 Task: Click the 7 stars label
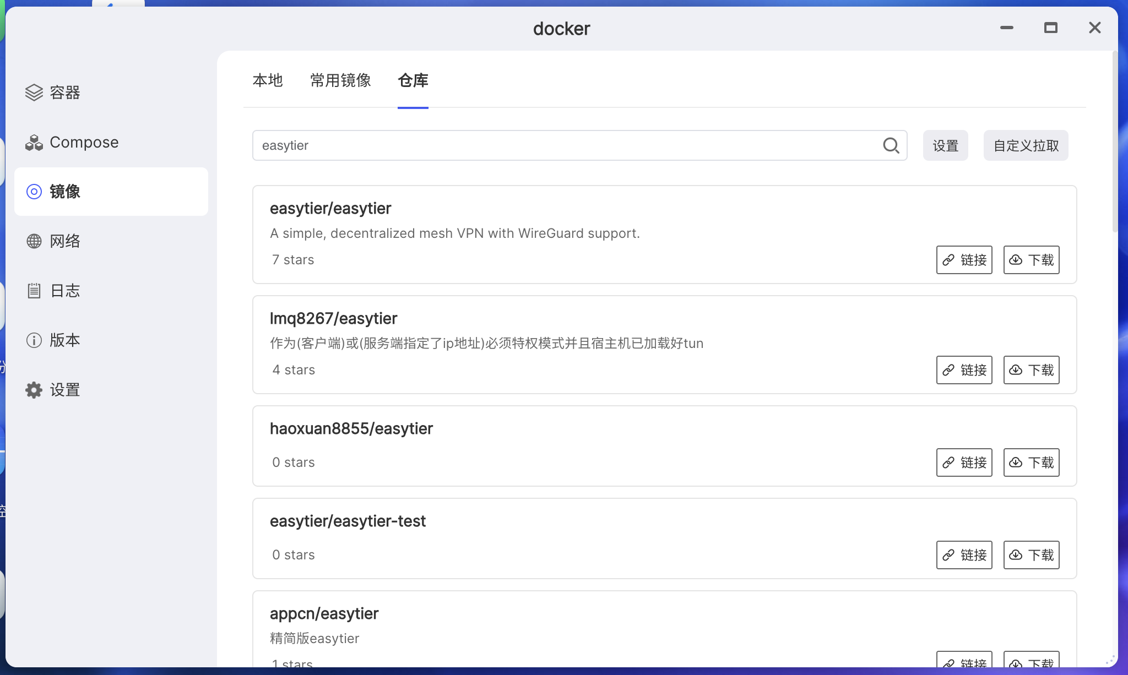click(x=293, y=260)
